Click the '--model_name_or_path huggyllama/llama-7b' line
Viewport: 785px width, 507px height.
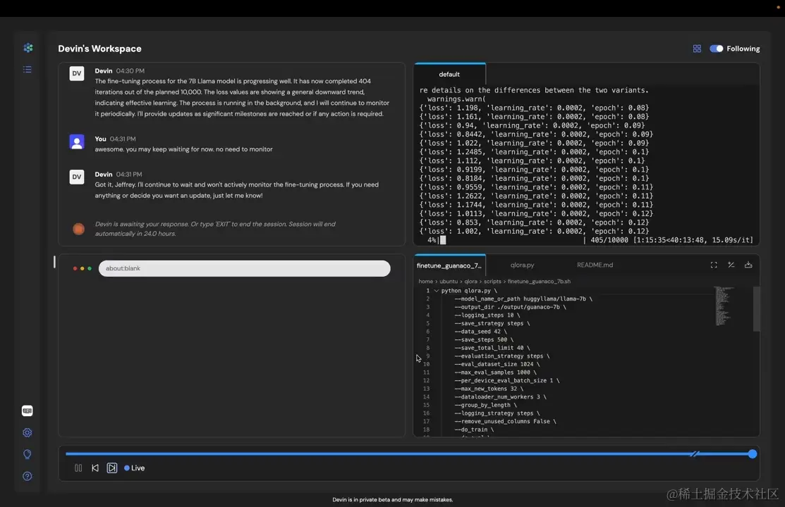pyautogui.click(x=523, y=299)
